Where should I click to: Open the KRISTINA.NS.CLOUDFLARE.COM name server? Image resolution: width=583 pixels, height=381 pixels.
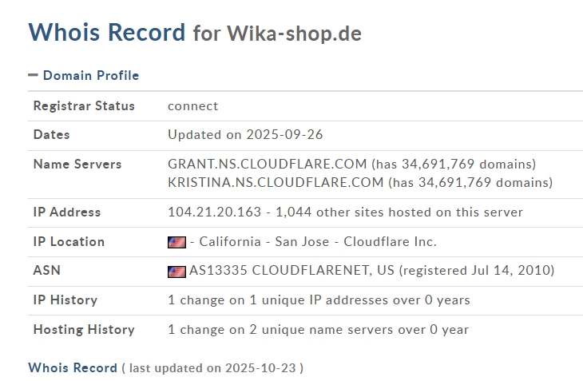[x=276, y=182]
